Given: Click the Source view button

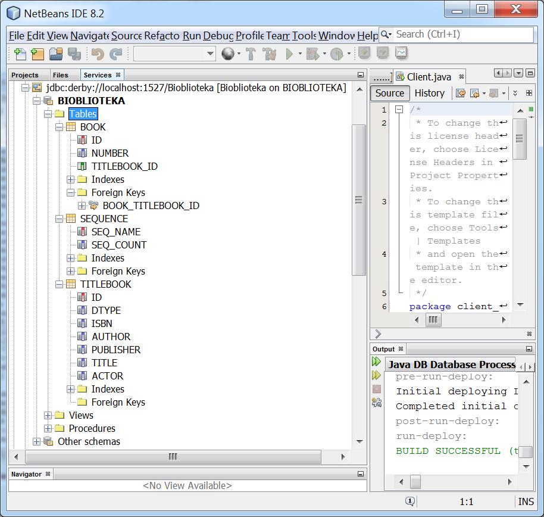Looking at the screenshot, I should (390, 94).
